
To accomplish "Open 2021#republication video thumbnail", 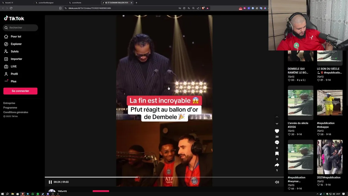I will click(x=330, y=157).
